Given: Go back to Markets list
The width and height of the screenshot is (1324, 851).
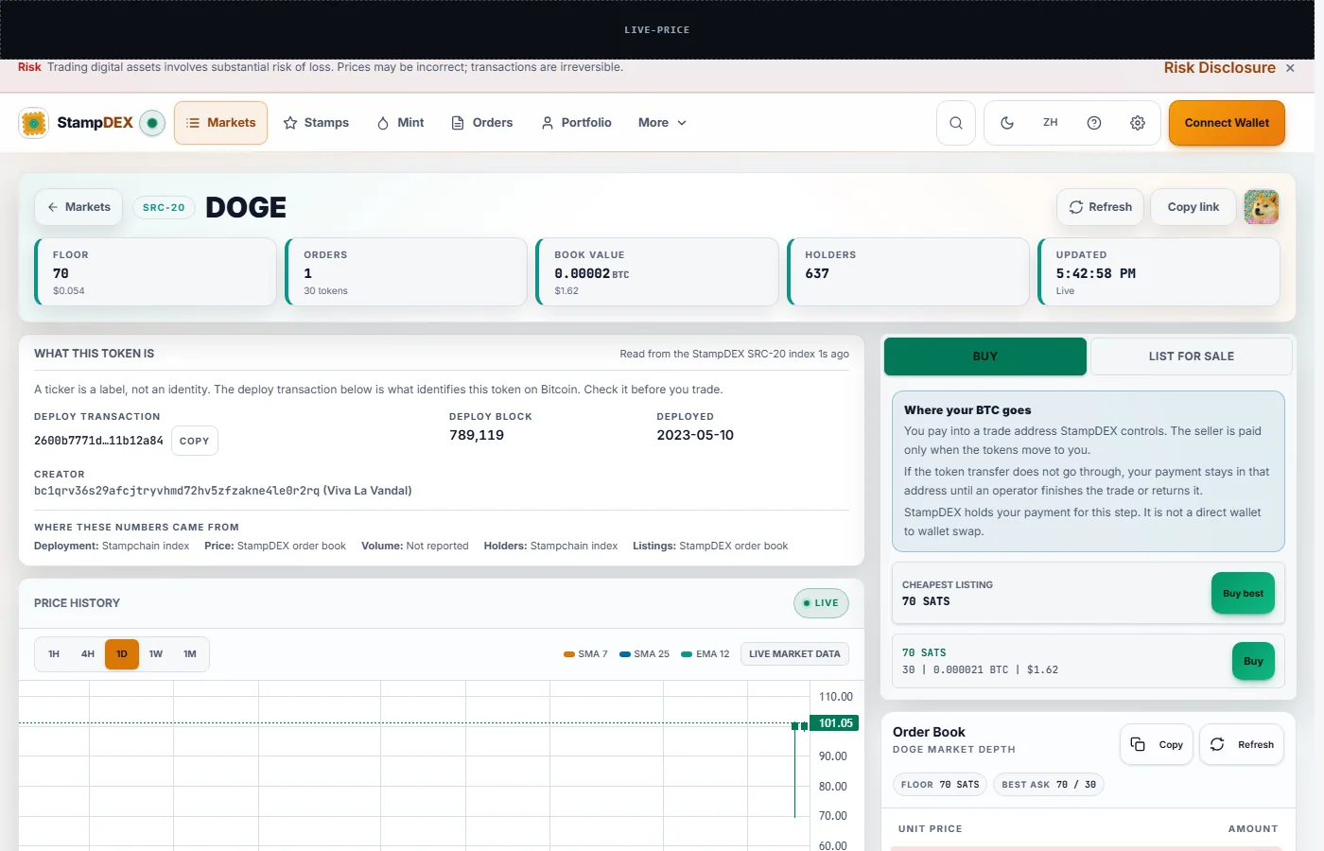Looking at the screenshot, I should coord(79,207).
